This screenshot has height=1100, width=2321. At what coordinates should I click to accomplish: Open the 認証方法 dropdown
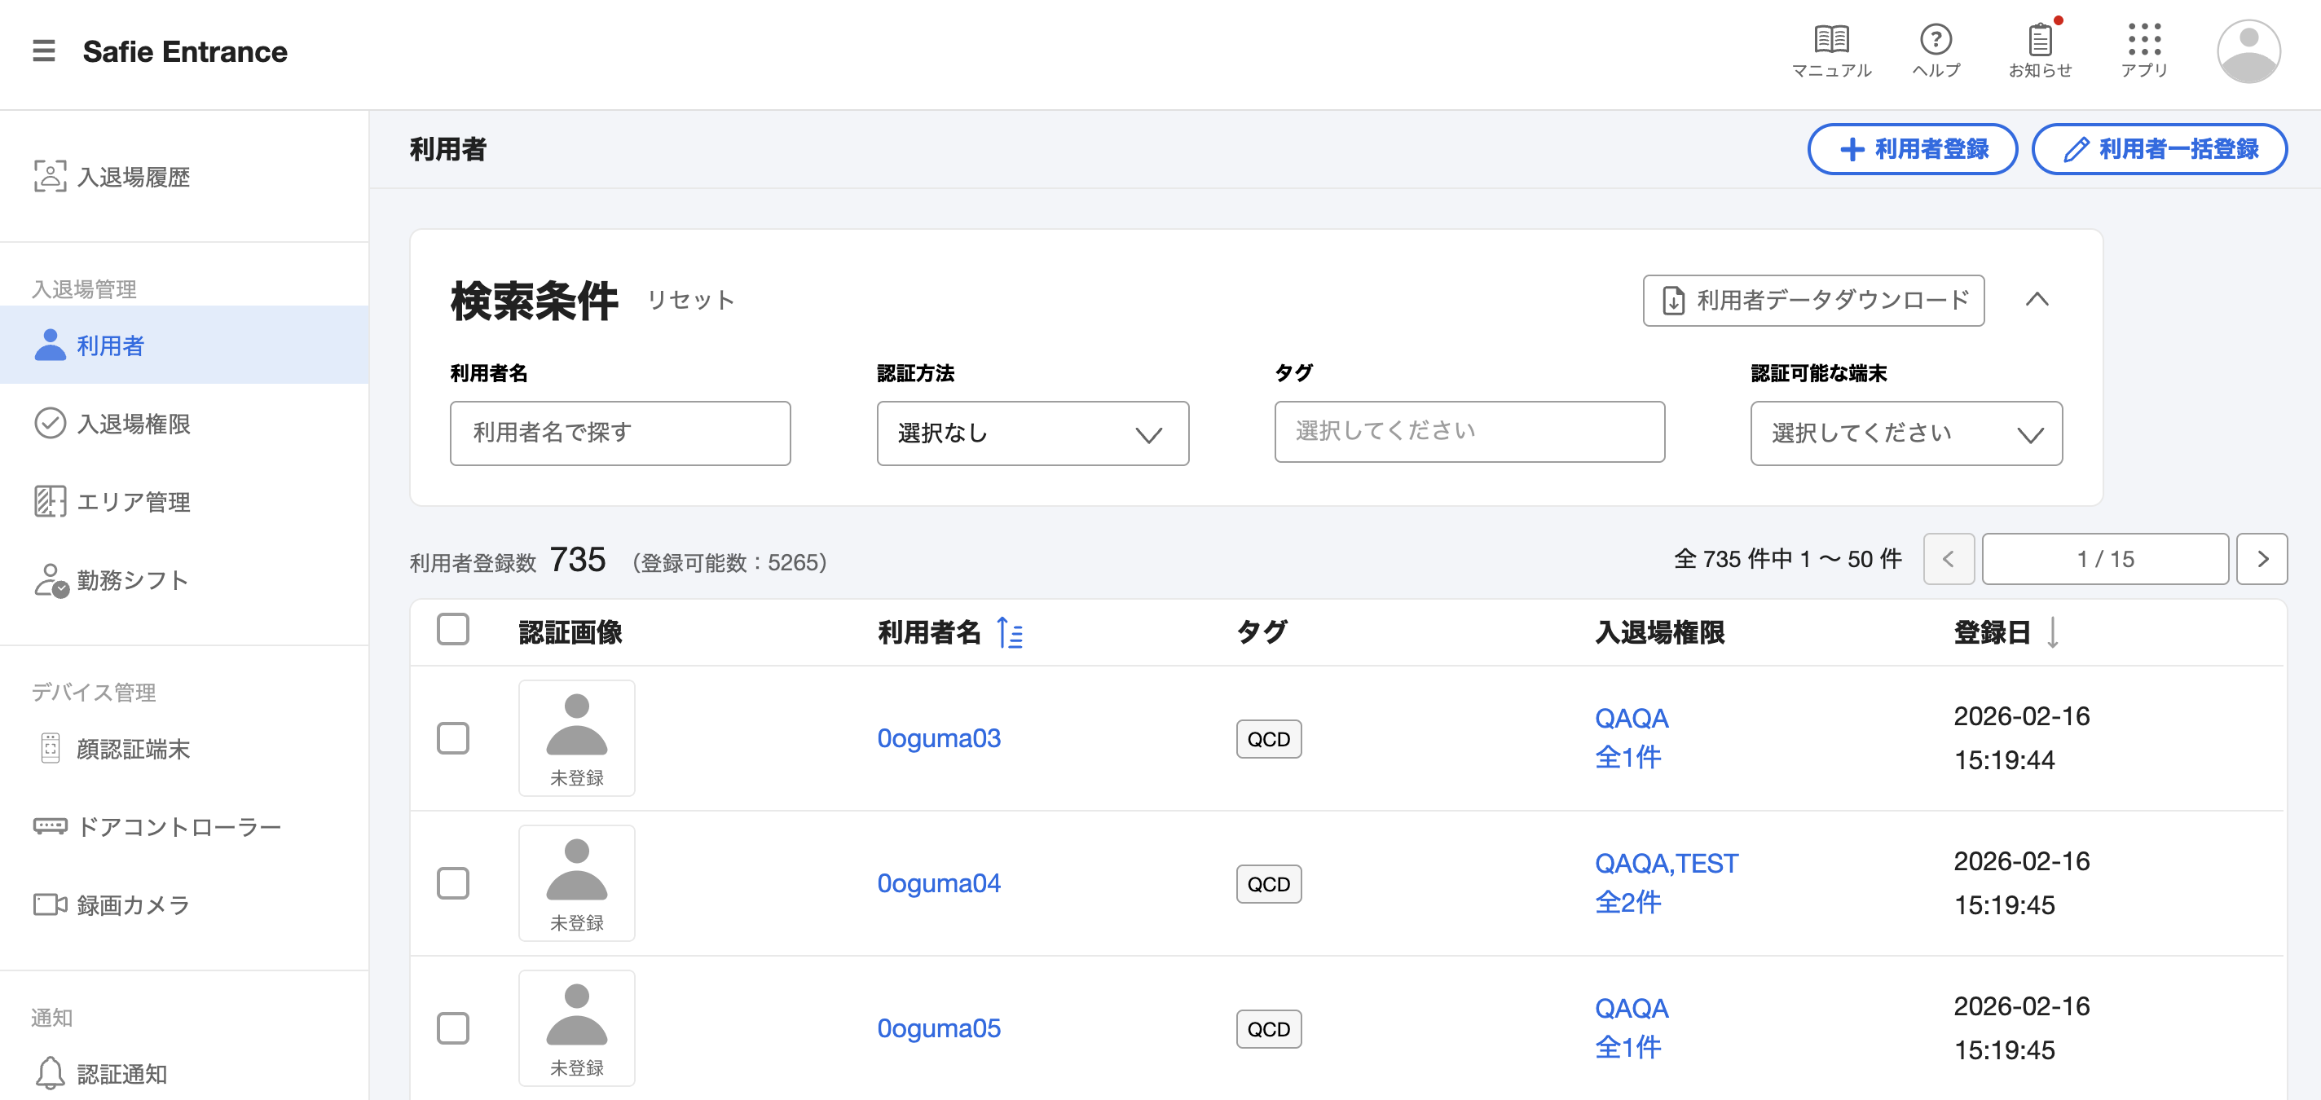click(1033, 433)
